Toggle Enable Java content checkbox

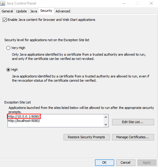pos(5,20)
